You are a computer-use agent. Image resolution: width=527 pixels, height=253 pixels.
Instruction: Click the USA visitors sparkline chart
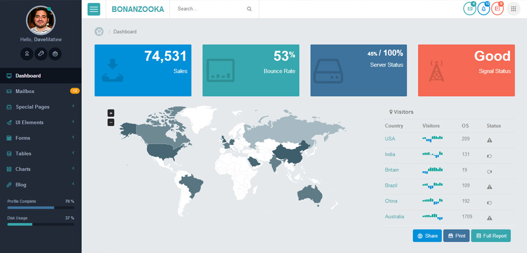coord(432,139)
